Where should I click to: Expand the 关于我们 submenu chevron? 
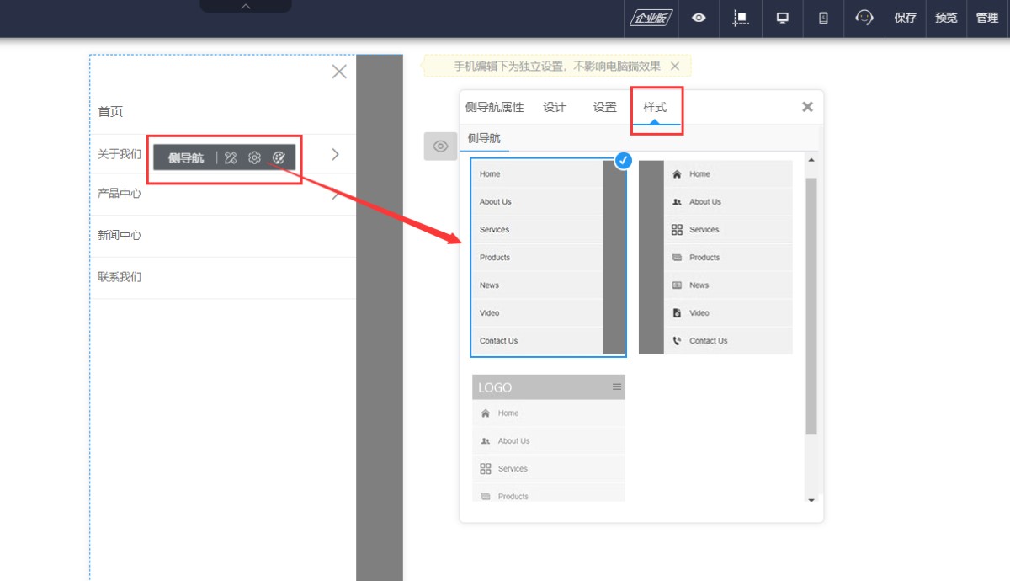[335, 154]
